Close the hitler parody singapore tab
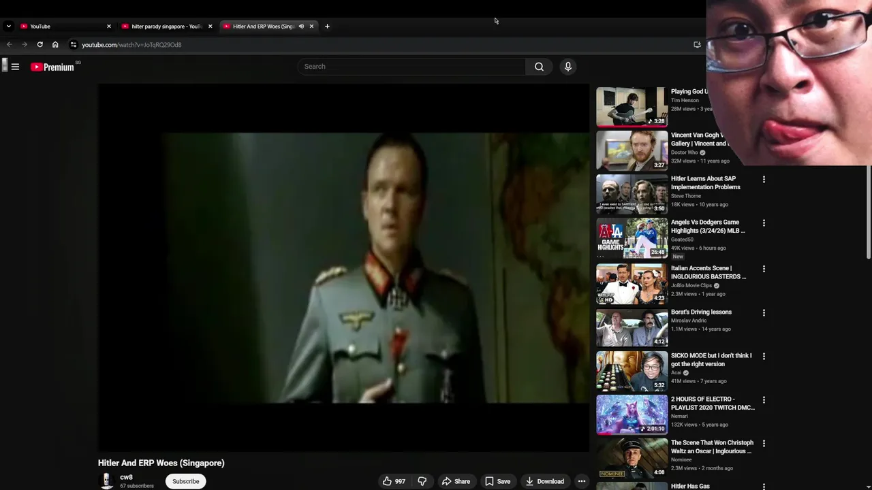This screenshot has width=872, height=490. pyautogui.click(x=210, y=27)
